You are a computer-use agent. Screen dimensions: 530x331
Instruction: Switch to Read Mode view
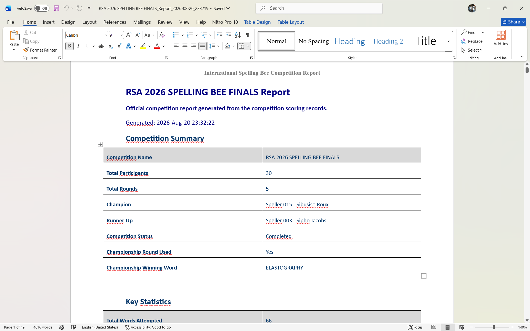click(434, 327)
